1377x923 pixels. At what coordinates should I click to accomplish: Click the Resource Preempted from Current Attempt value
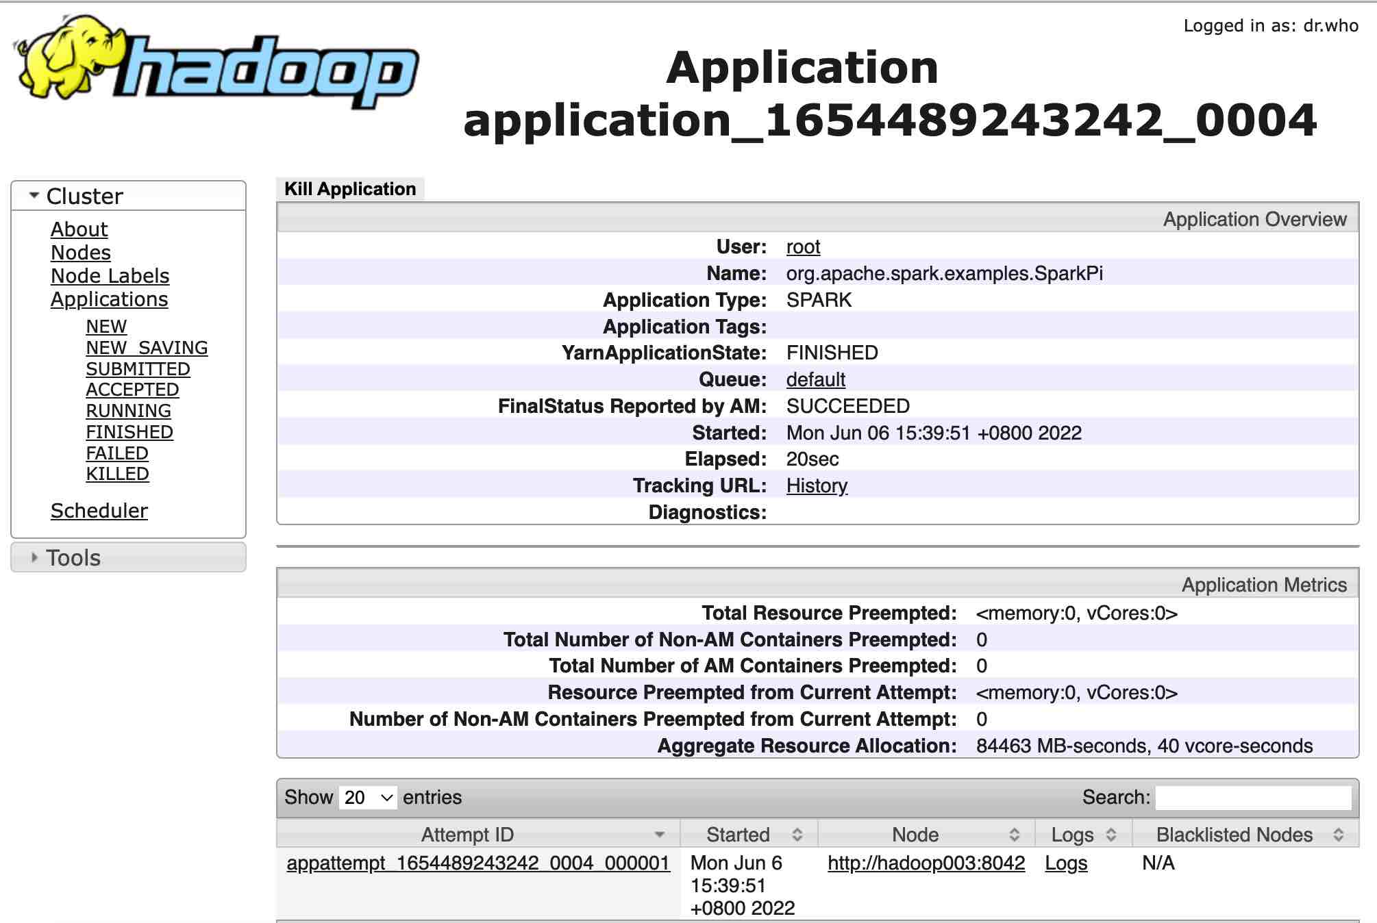1077,692
